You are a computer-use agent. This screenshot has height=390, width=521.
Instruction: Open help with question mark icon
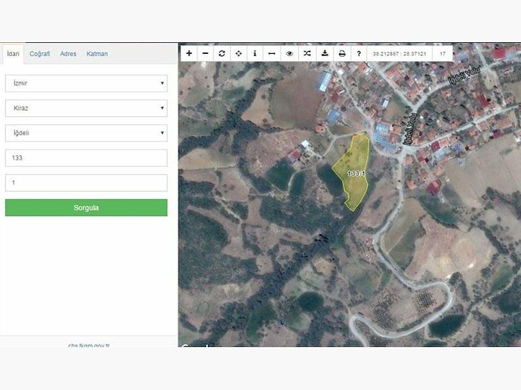359,53
